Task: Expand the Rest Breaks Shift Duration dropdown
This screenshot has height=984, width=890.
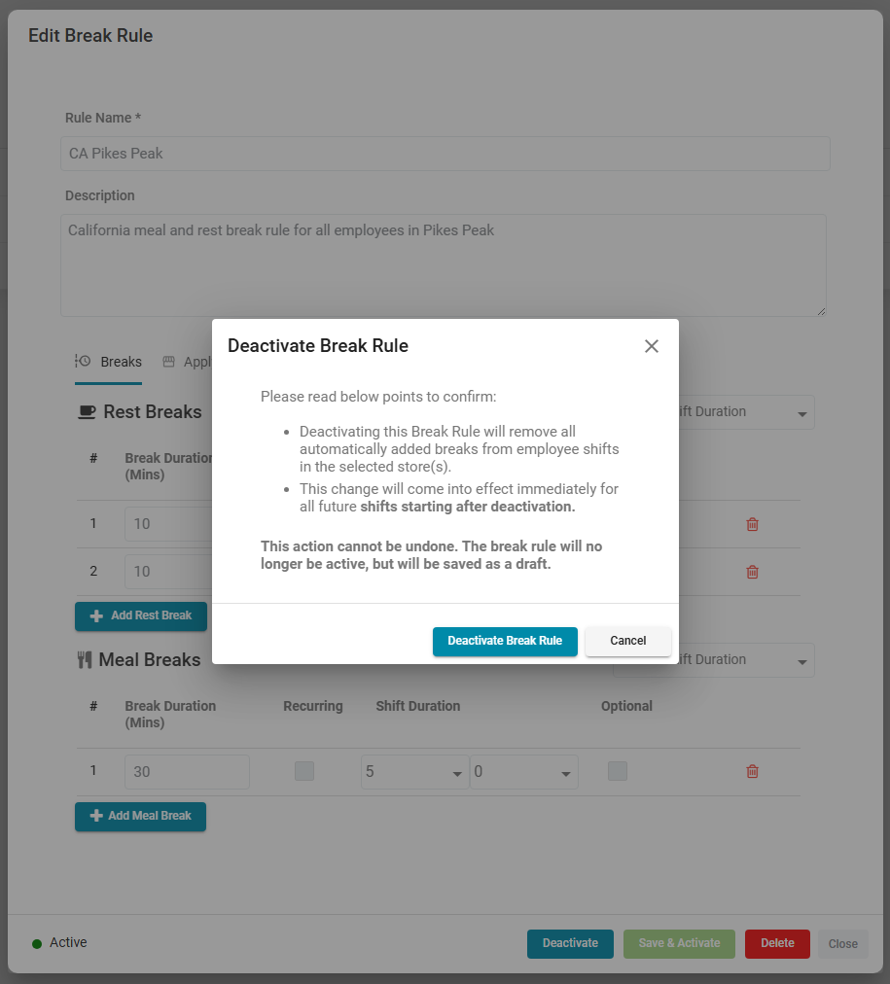Action: coord(744,412)
